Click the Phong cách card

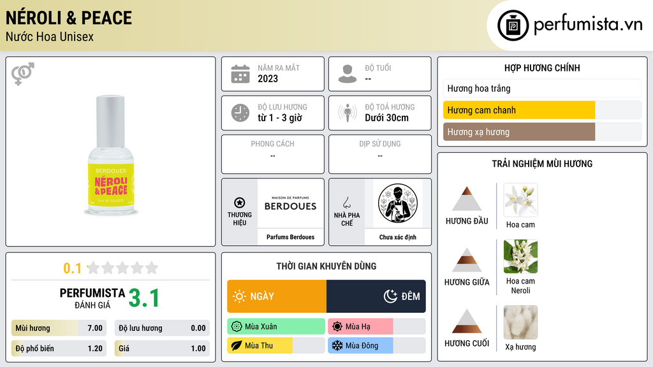pyautogui.click(x=273, y=154)
